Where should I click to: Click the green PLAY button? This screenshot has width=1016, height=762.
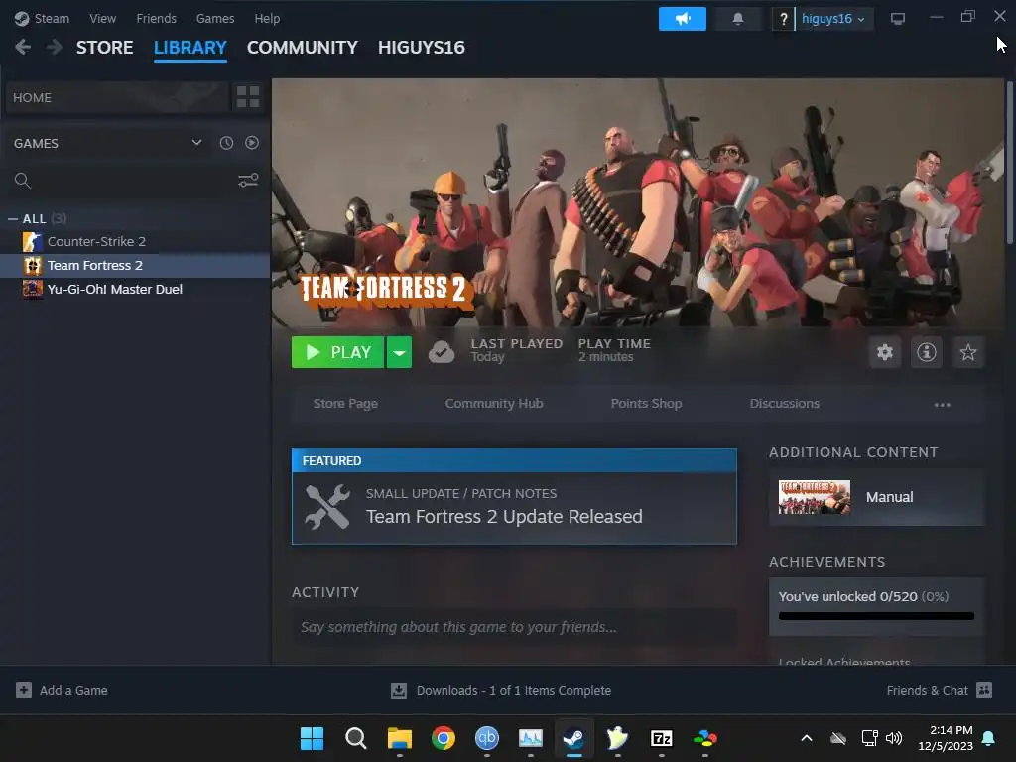337,352
